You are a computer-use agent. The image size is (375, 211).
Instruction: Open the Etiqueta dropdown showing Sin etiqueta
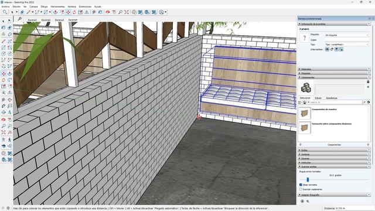347,35
